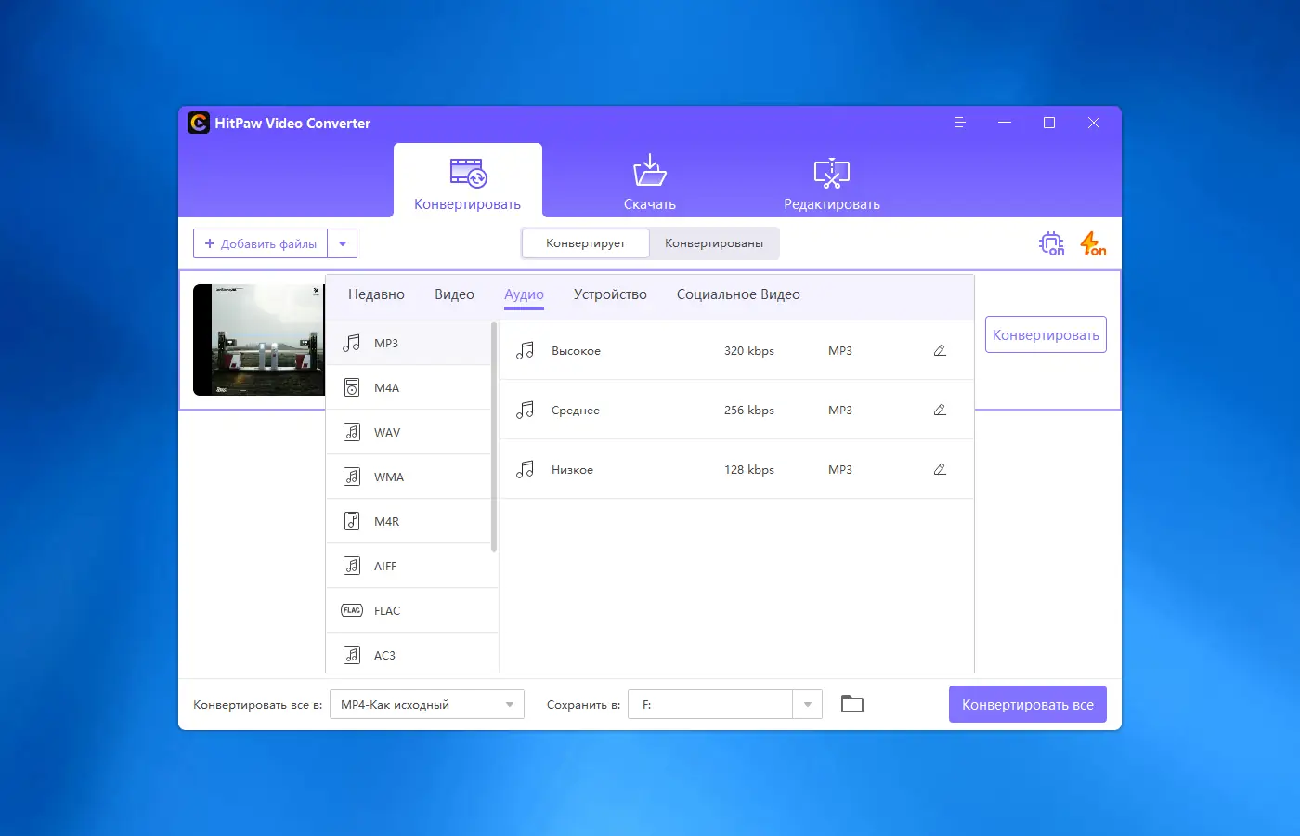
Task: Click the 256 kbps bitrate value
Action: coord(749,410)
